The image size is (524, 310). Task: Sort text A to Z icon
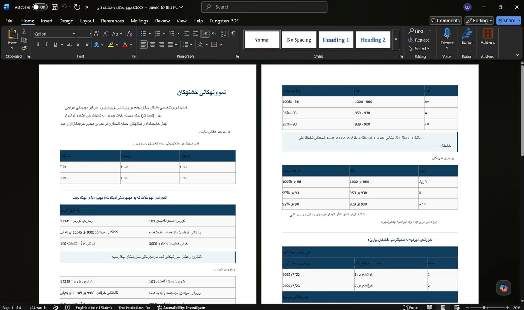(223, 34)
